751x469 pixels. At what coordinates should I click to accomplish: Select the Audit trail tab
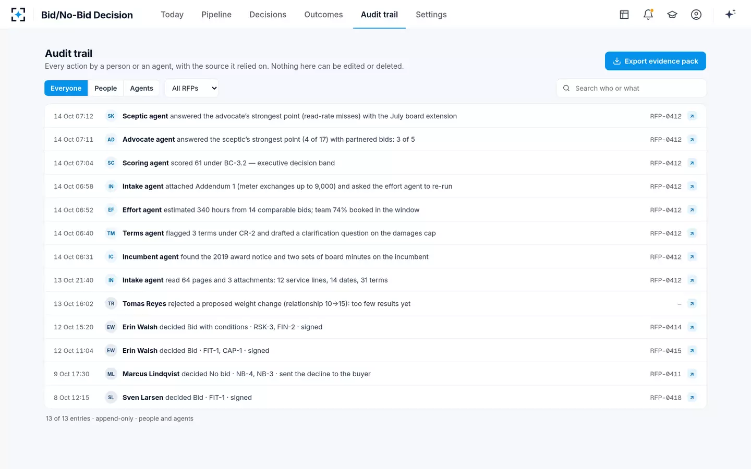coord(379,15)
